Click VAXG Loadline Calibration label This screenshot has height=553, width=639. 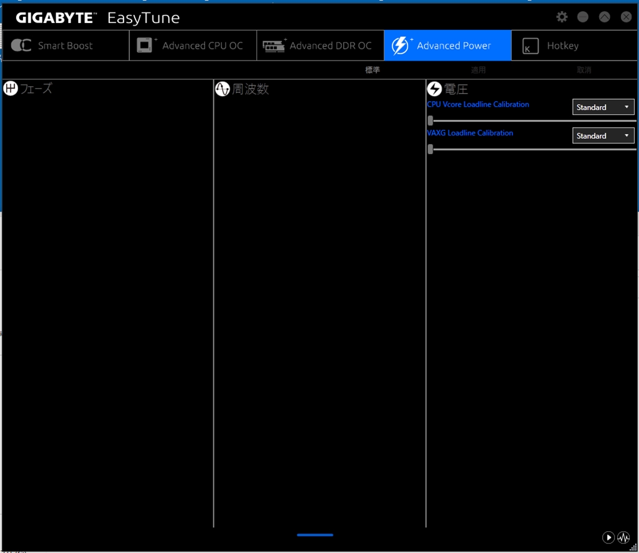coord(470,133)
